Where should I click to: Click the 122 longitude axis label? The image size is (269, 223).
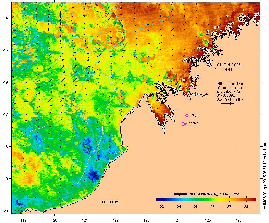click(x=116, y=220)
